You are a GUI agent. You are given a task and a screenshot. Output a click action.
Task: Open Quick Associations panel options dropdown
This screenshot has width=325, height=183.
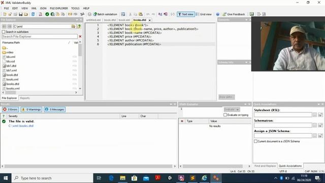[x=318, y=104]
